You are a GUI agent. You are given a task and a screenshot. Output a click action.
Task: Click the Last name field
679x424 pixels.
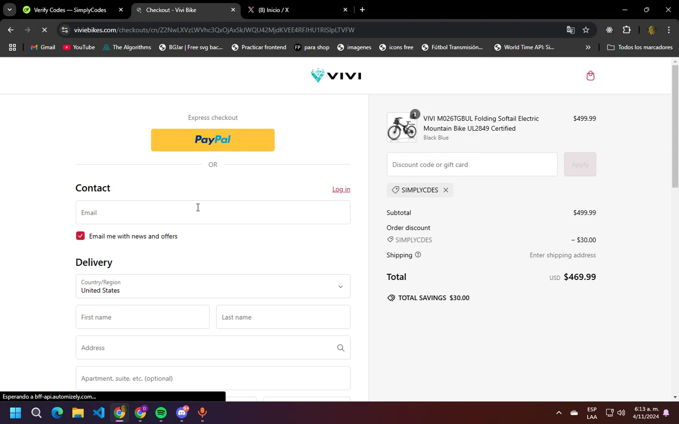[283, 317]
